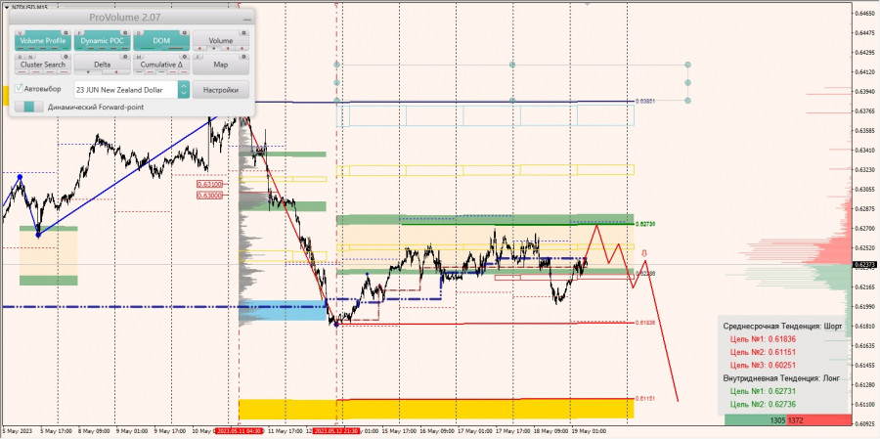Image resolution: width=880 pixels, height=439 pixels.
Task: Click the 0.63100 red price label
Action: coord(209,184)
